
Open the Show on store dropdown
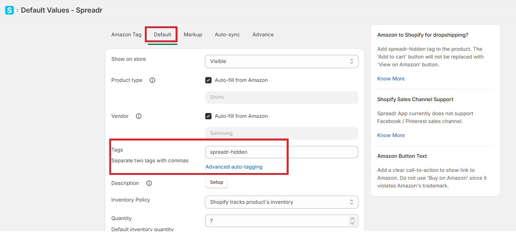coord(282,62)
